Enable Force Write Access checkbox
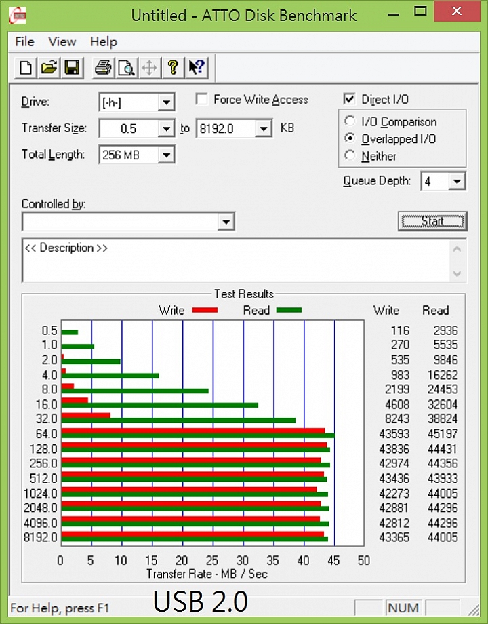 [x=202, y=99]
